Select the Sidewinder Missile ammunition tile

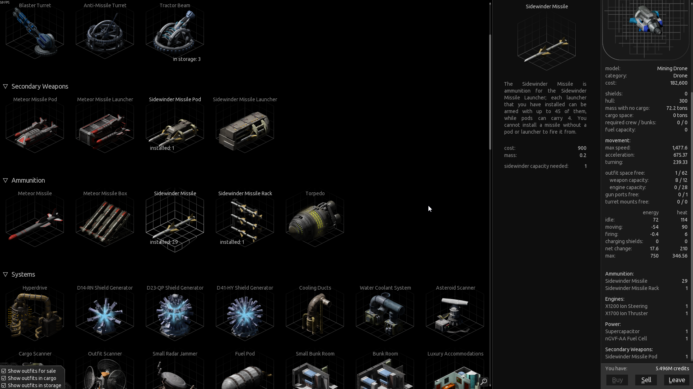pyautogui.click(x=175, y=220)
